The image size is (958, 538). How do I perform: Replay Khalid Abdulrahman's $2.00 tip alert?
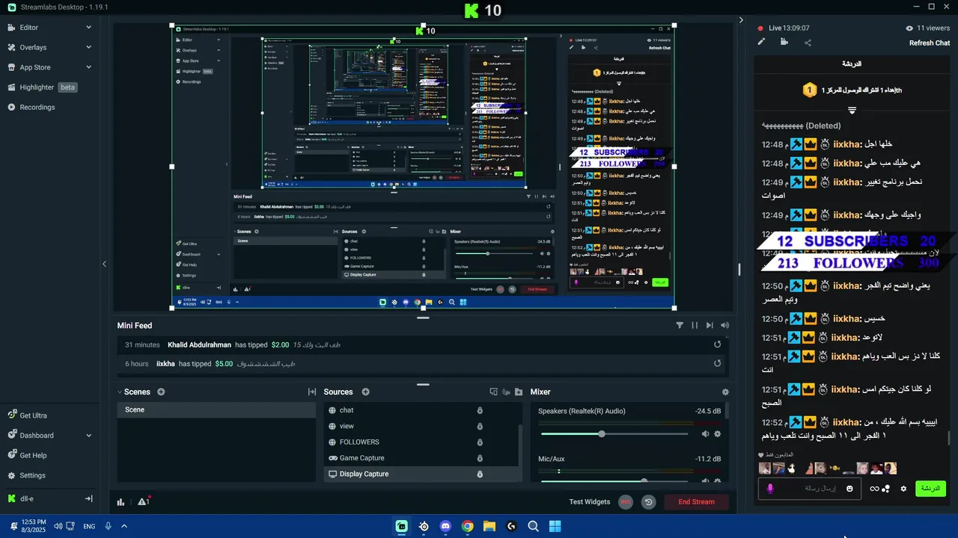click(x=718, y=344)
